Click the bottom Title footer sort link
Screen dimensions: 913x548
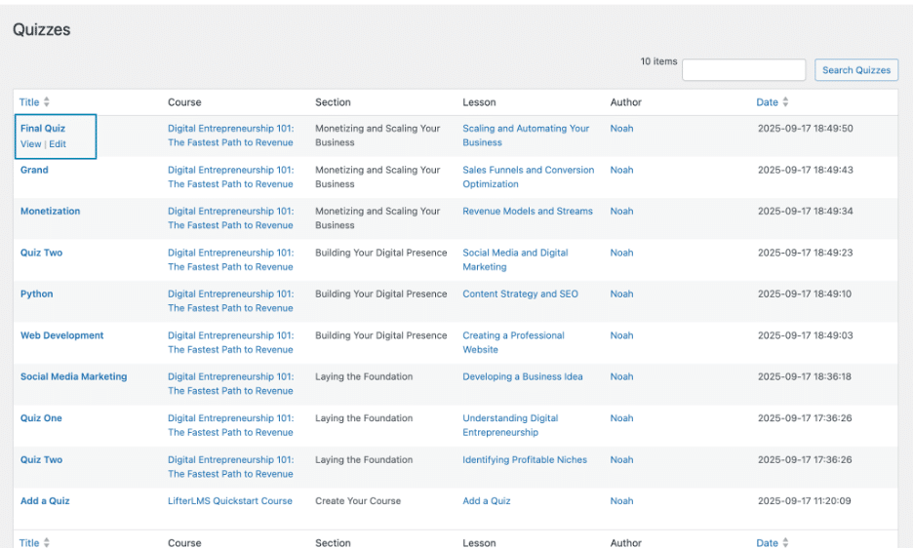[29, 543]
